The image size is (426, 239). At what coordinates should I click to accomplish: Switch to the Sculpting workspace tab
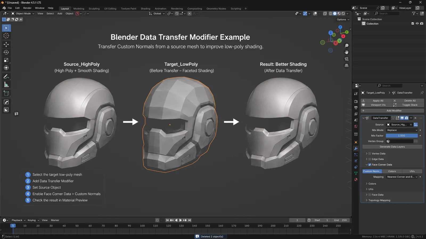pos(94,8)
